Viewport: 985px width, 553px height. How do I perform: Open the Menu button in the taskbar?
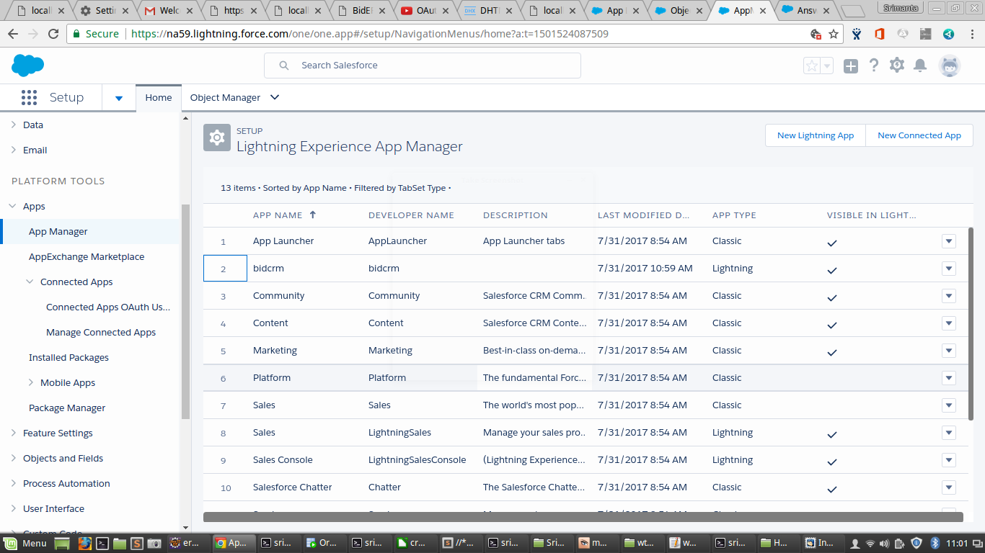pyautogui.click(x=25, y=543)
